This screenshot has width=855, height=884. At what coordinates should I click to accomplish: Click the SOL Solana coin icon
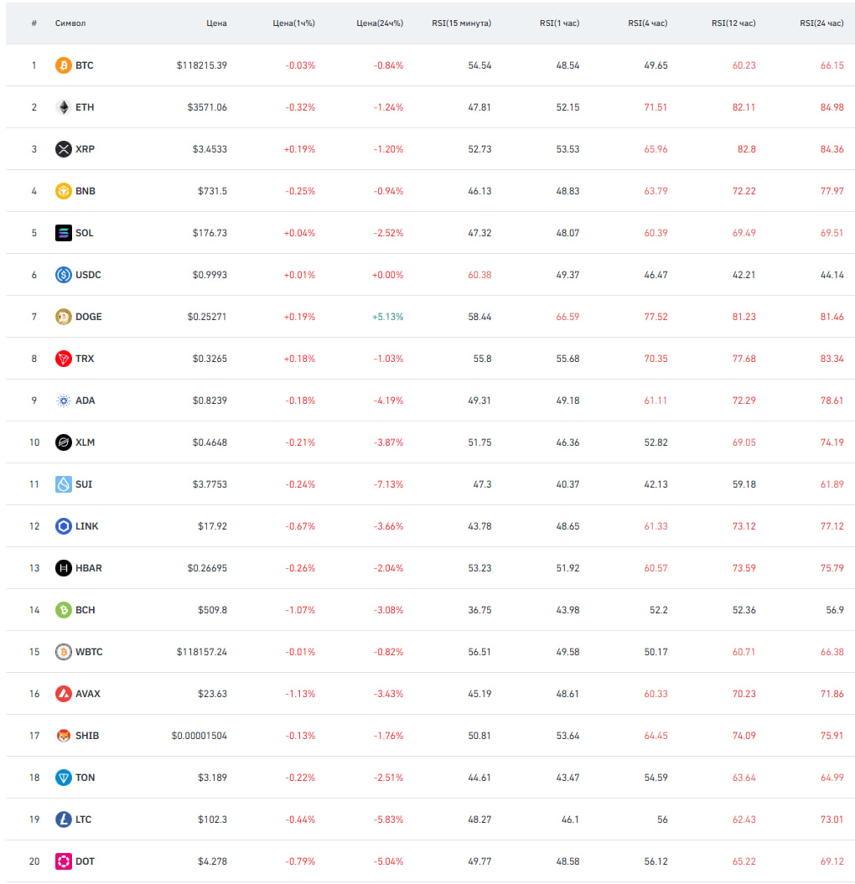[x=63, y=233]
